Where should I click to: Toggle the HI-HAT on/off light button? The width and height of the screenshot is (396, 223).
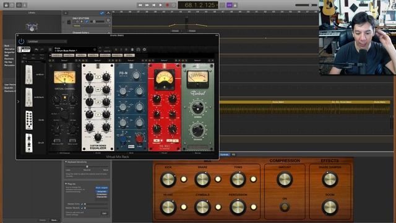tap(184, 207)
